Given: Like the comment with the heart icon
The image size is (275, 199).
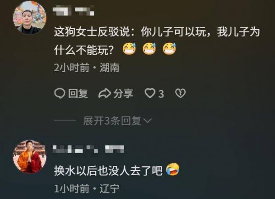Looking at the screenshot, I should click(150, 93).
